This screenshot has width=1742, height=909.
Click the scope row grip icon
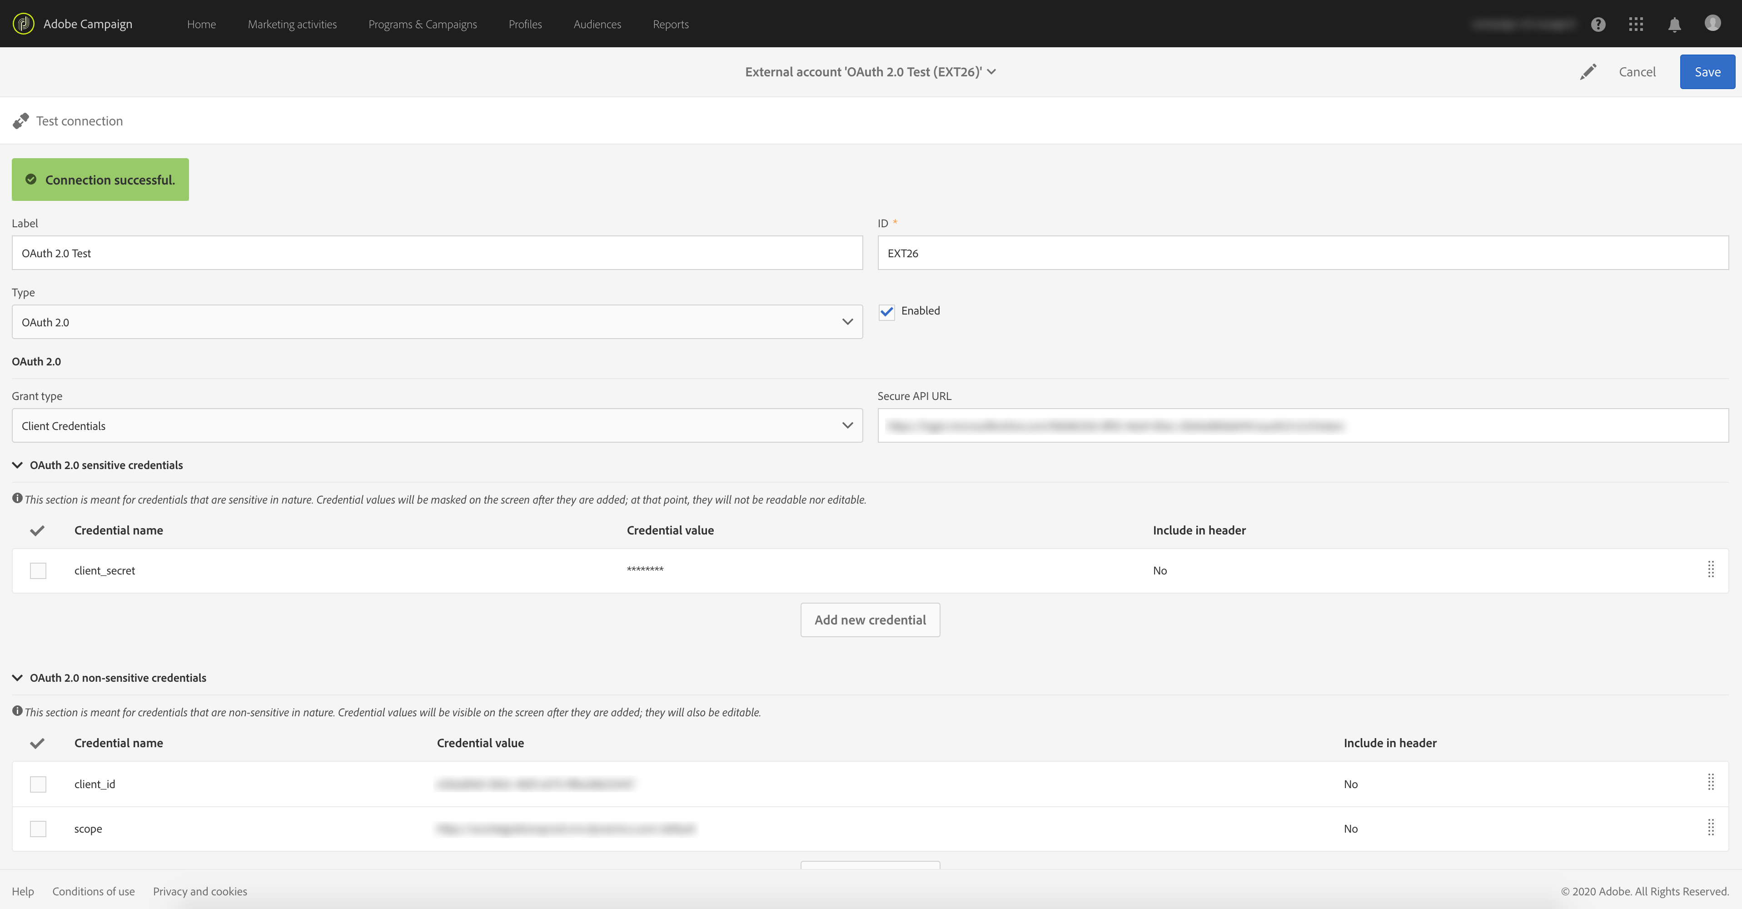(1711, 828)
